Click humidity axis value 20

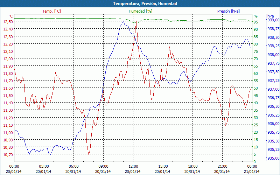tap(256, 132)
